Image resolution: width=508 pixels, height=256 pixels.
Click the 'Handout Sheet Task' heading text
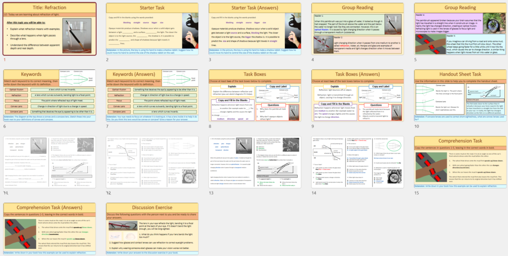(460, 74)
